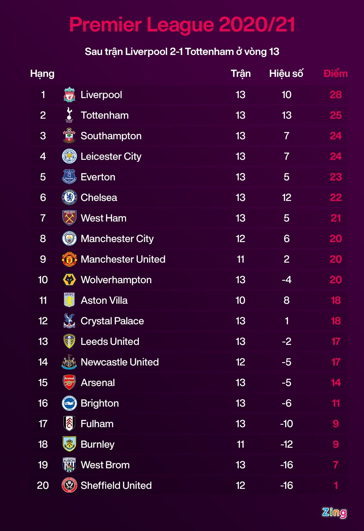Click the West Ham club crest
The height and width of the screenshot is (531, 364).
pyautogui.click(x=69, y=218)
